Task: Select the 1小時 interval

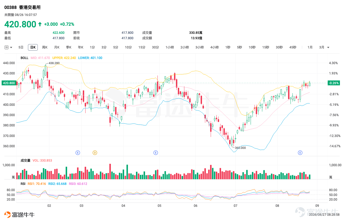Action: [x=170, y=47]
